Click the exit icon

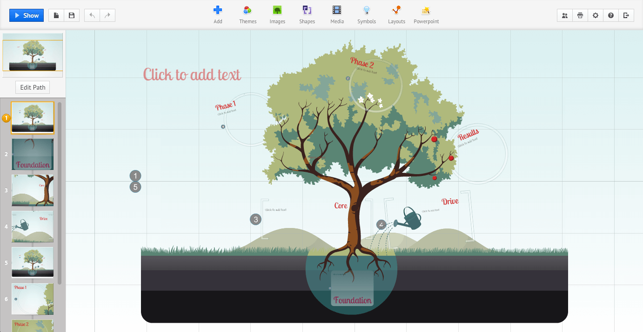[626, 15]
